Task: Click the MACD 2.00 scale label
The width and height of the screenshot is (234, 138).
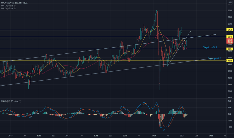Action: [229, 101]
